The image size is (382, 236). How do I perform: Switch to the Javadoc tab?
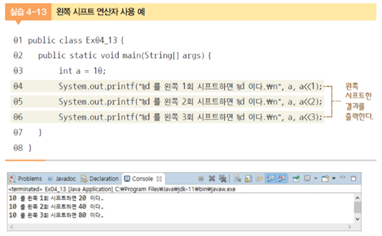(x=65, y=179)
